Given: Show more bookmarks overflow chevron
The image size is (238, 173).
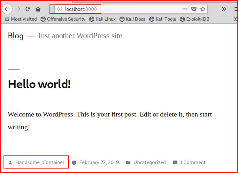Looking at the screenshot, I should [235, 19].
